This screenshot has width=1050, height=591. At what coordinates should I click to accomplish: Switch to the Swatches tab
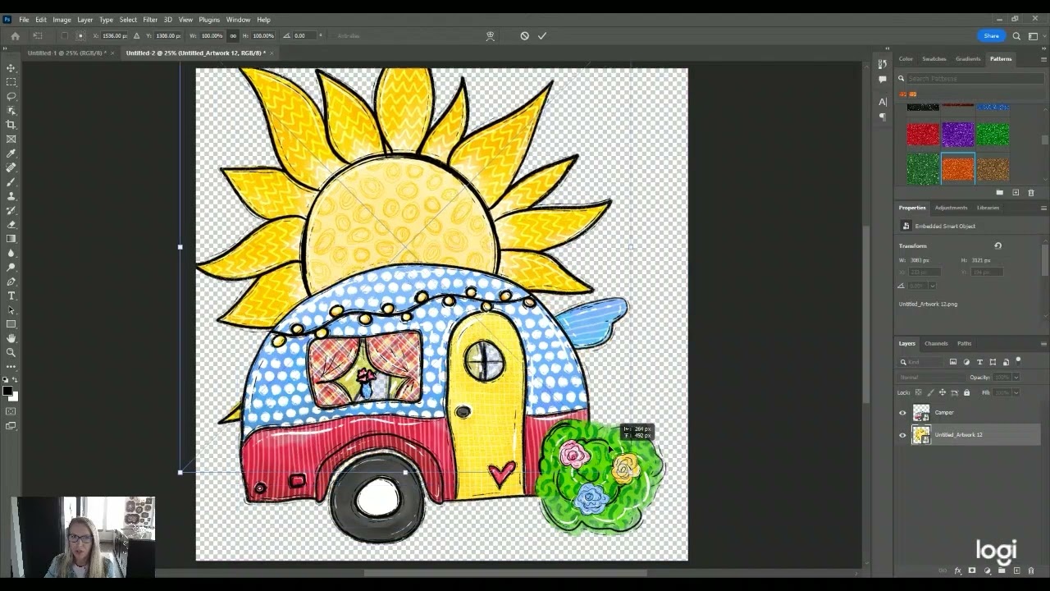[934, 59]
